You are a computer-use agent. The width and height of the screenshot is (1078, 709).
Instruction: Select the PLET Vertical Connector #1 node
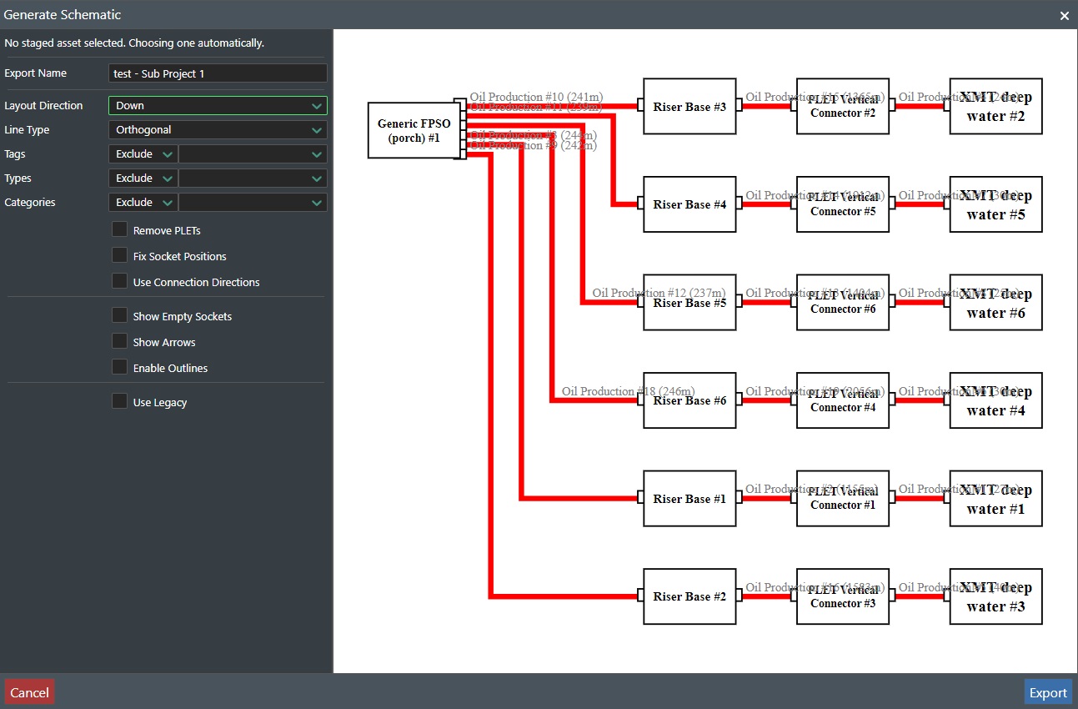[x=843, y=499]
